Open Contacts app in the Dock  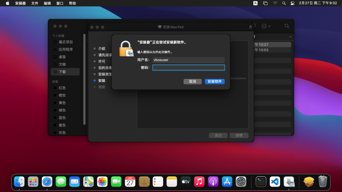pos(144,182)
